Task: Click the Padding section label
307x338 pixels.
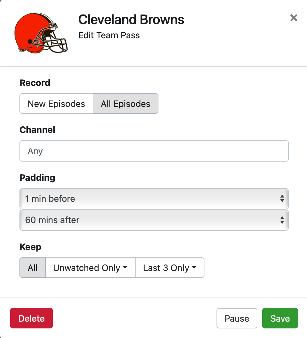Action: click(37, 178)
